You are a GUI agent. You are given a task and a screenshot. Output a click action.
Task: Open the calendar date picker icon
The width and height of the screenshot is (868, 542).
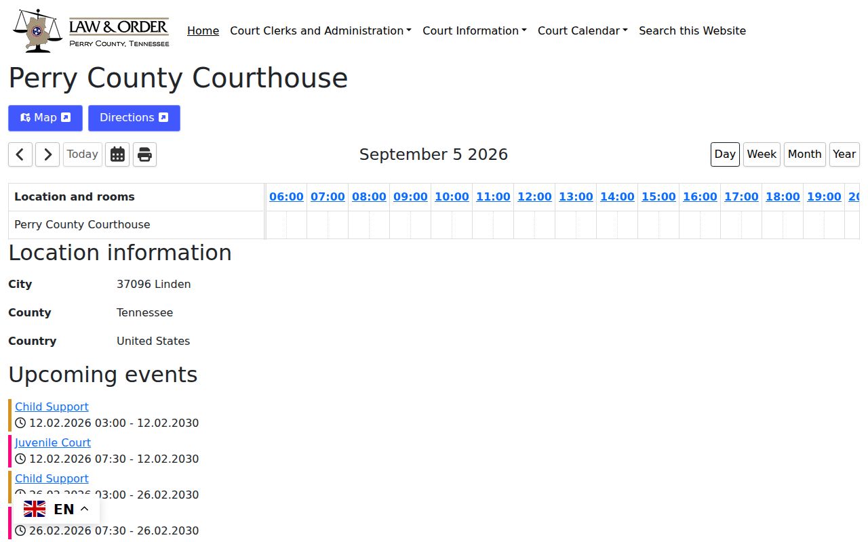click(117, 154)
